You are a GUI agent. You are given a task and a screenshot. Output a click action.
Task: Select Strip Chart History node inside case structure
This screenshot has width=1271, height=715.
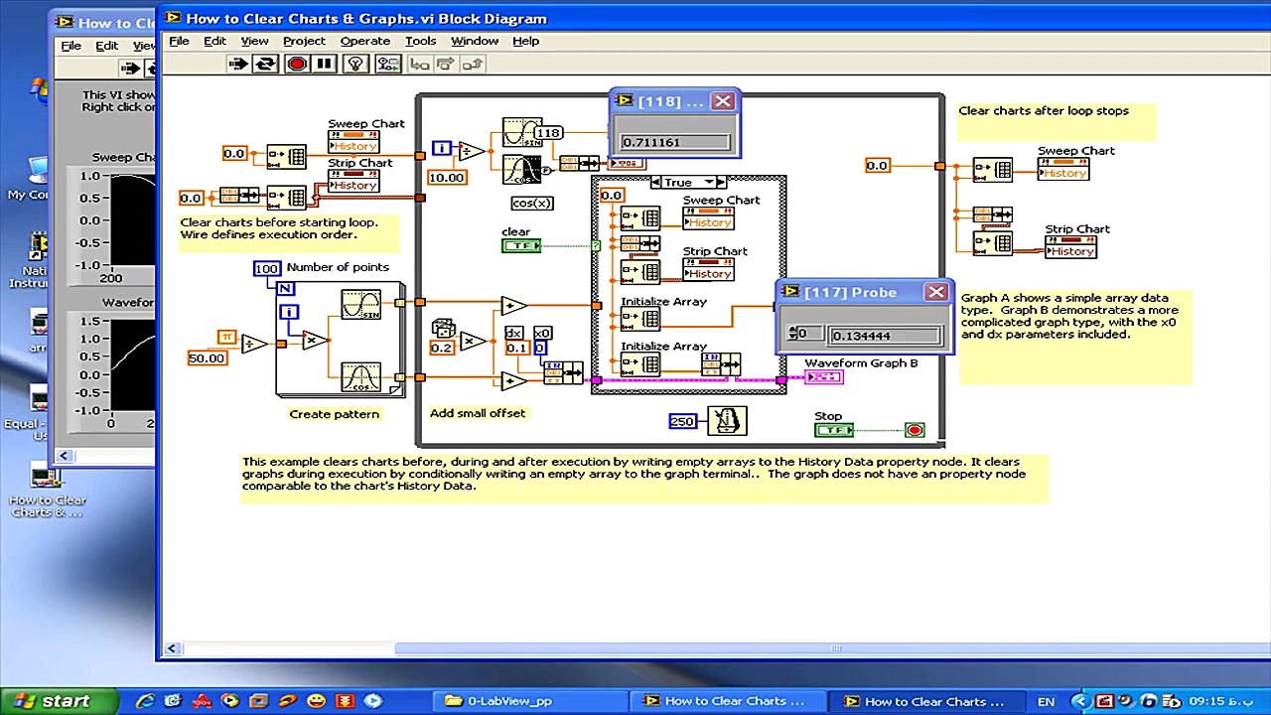[x=708, y=268]
